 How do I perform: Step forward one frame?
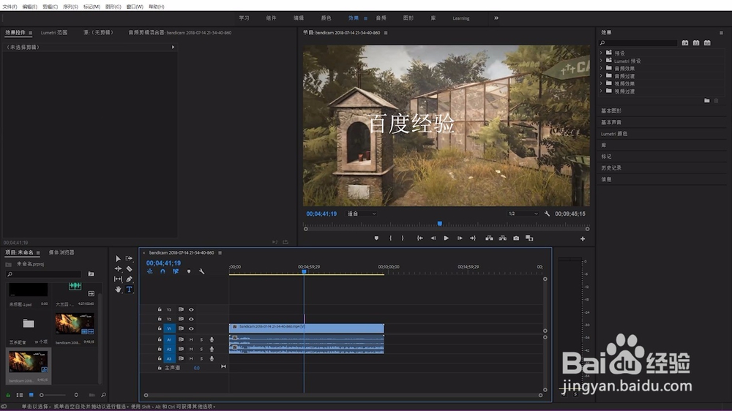[460, 238]
